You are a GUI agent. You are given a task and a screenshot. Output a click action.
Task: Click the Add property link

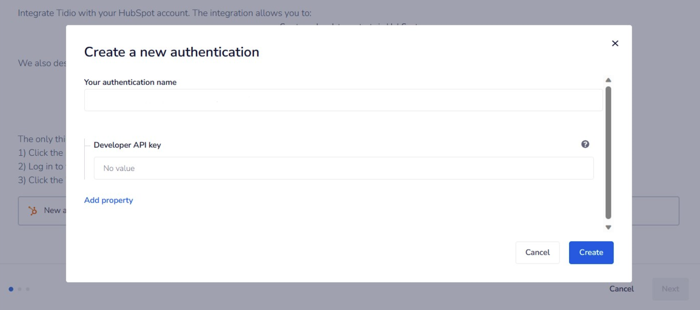pyautogui.click(x=108, y=200)
